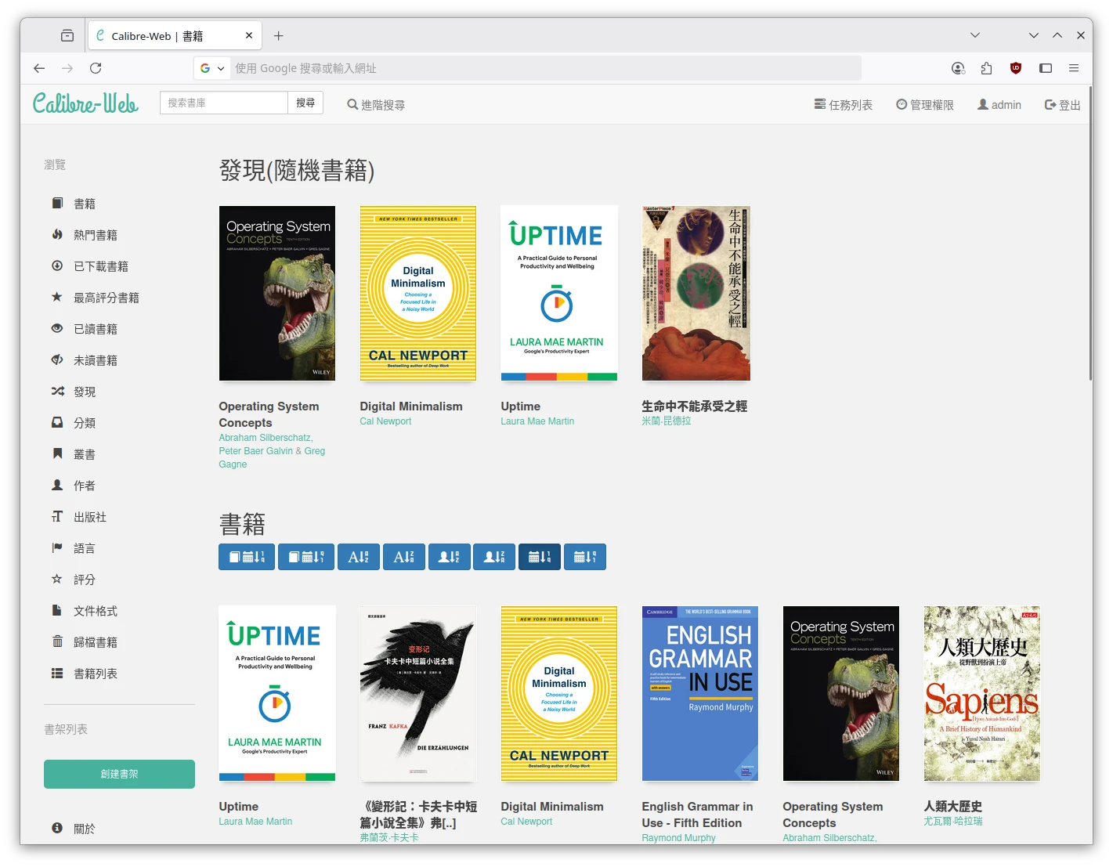
Task: Open the browser hamburger menu
Action: [1074, 68]
